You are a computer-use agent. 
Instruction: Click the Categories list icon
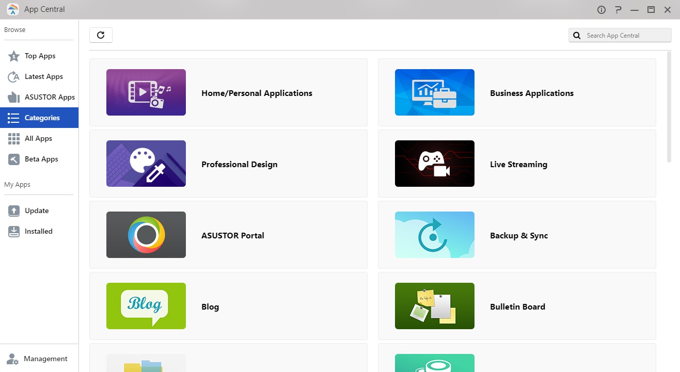coord(14,118)
